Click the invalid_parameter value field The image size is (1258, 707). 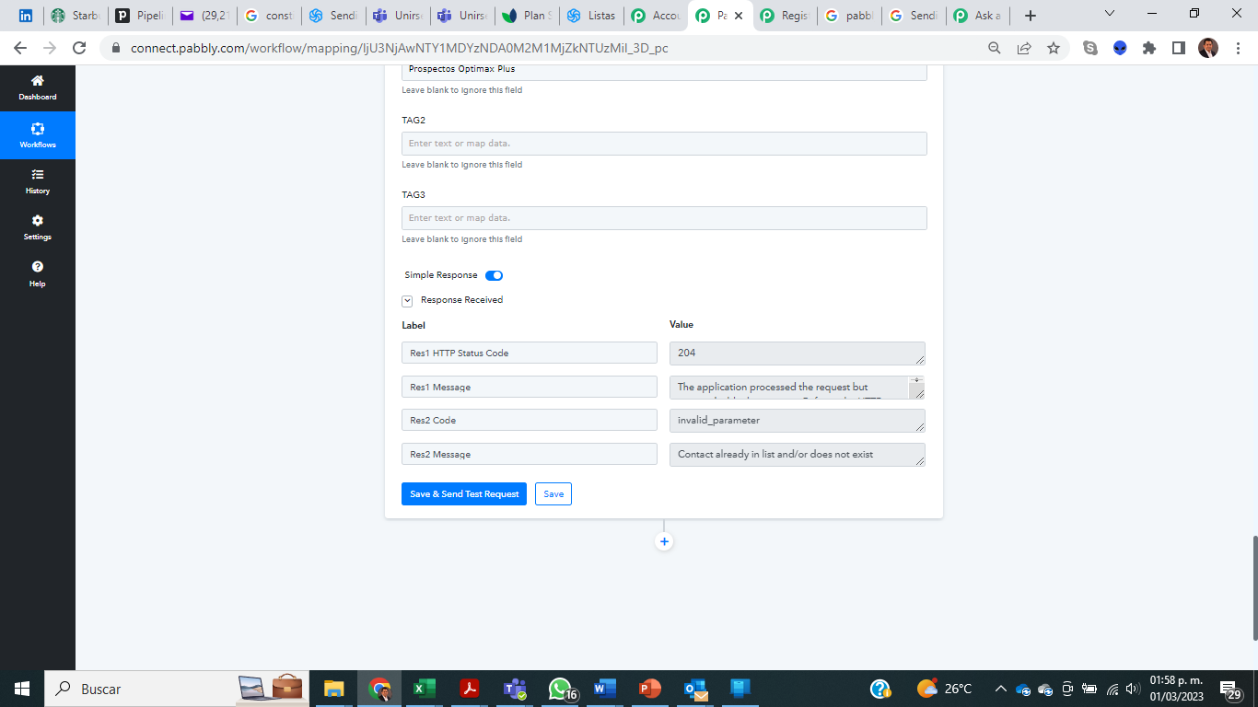pos(798,421)
